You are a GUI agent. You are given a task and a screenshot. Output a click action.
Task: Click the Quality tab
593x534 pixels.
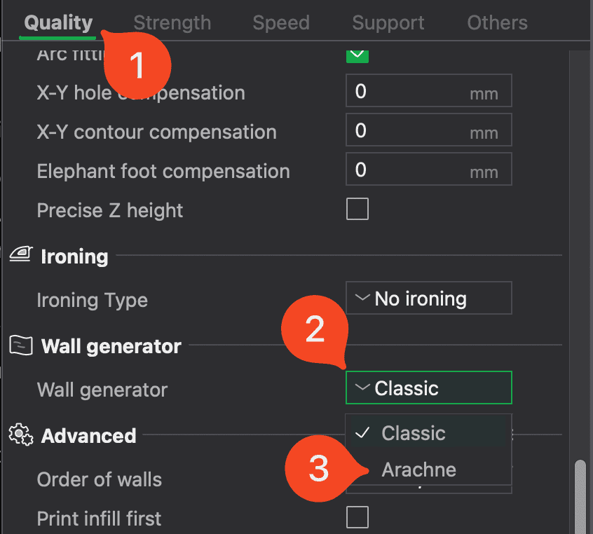(x=58, y=23)
